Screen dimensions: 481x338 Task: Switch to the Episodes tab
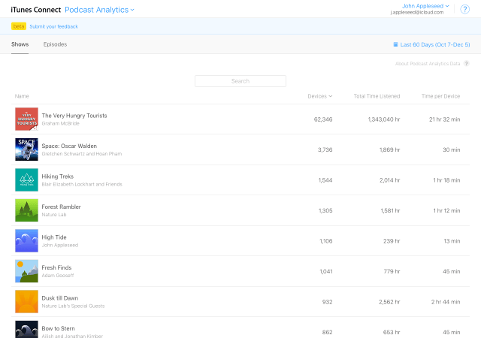click(55, 44)
